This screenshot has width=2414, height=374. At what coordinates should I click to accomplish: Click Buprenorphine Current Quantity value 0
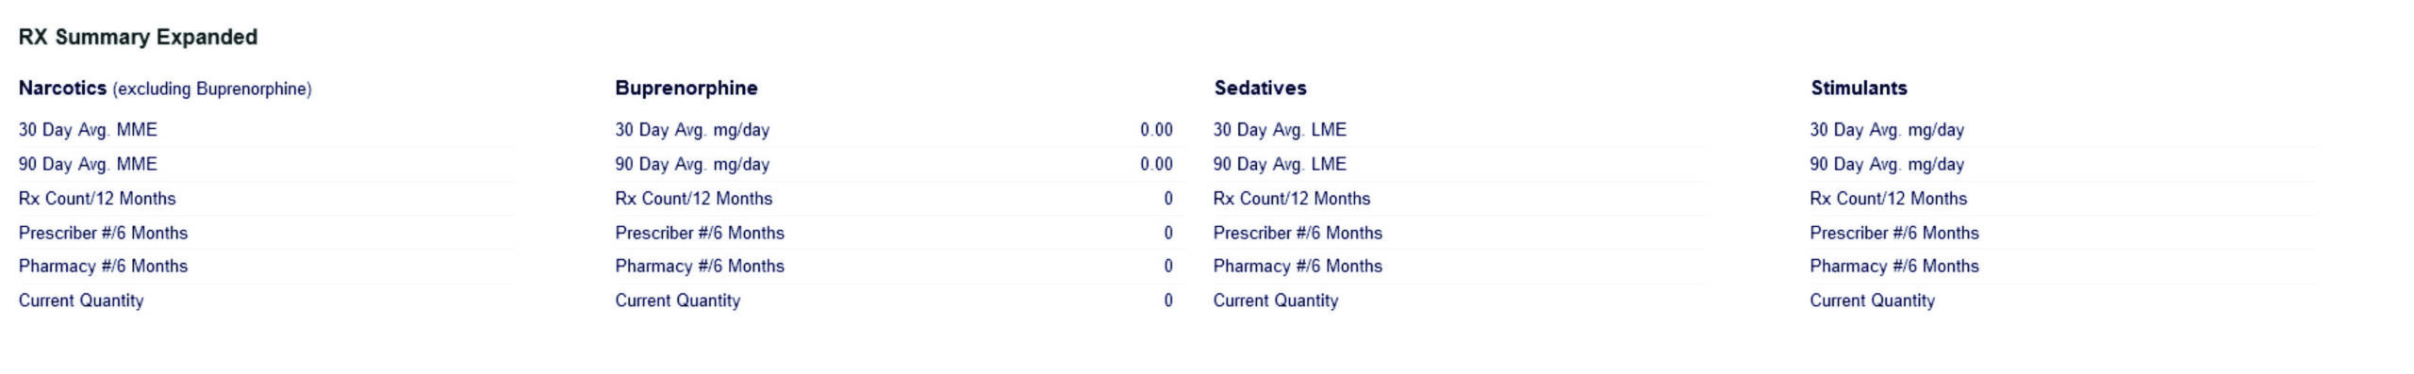pos(1168,301)
